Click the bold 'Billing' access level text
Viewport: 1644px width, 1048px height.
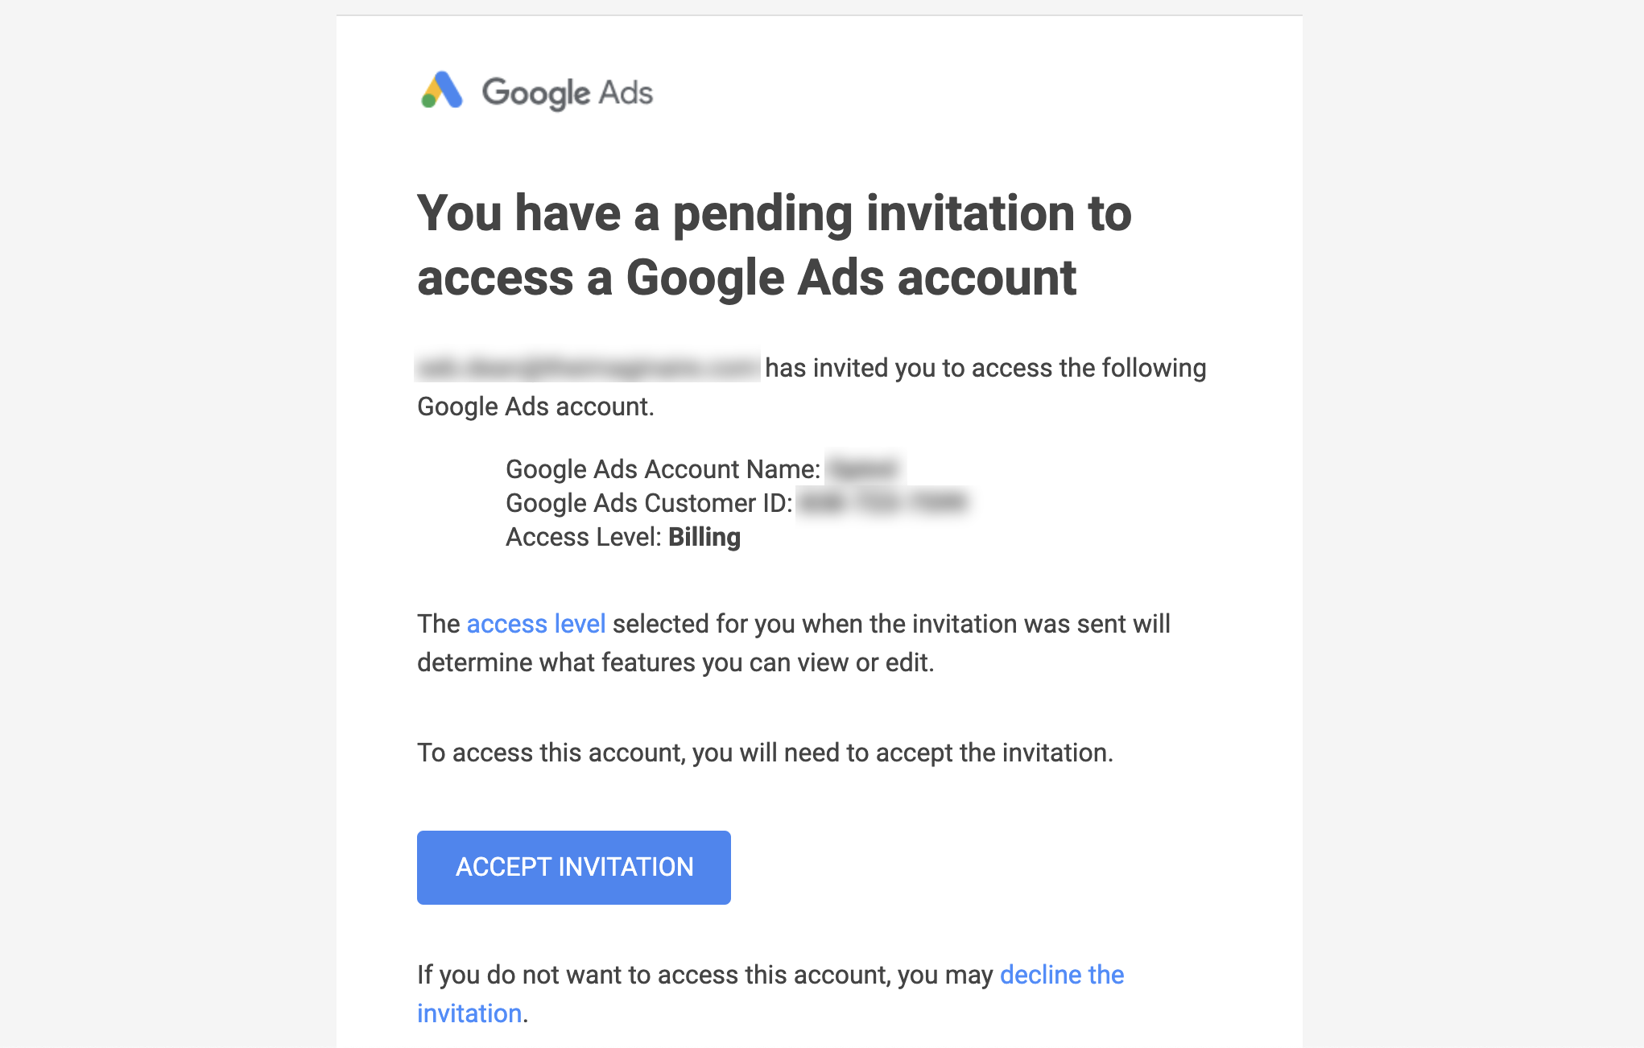[704, 537]
